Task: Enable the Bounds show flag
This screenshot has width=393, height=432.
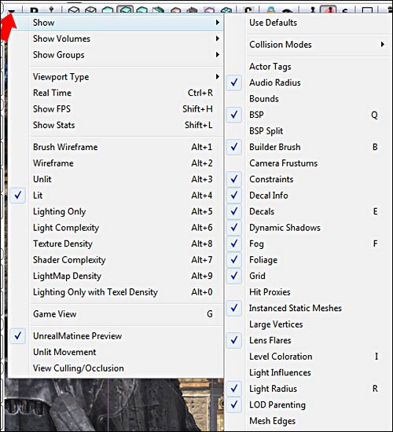Action: click(309, 99)
